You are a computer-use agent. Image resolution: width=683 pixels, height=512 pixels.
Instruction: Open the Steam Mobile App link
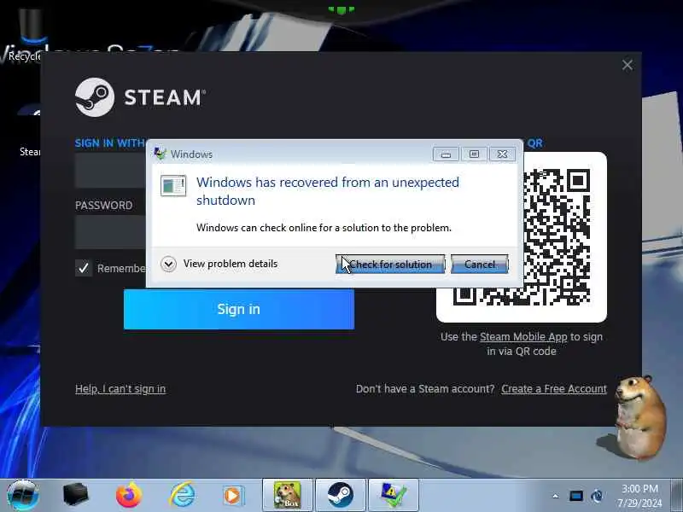523,337
